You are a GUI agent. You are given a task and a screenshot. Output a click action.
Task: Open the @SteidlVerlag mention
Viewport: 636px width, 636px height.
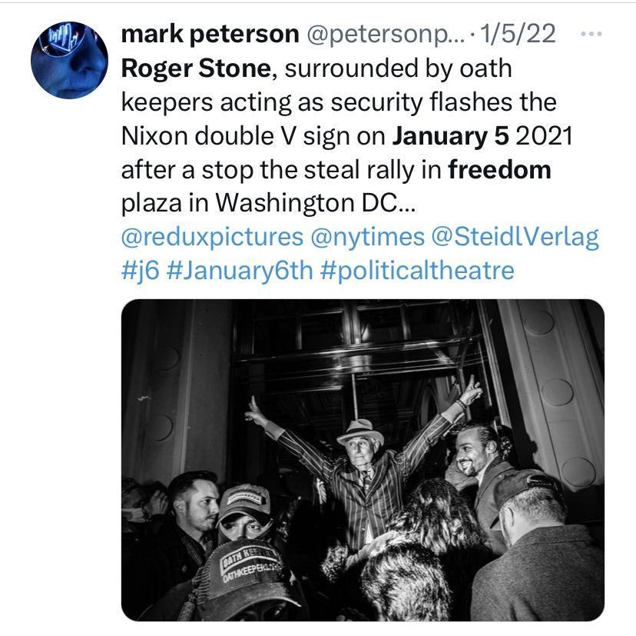515,237
